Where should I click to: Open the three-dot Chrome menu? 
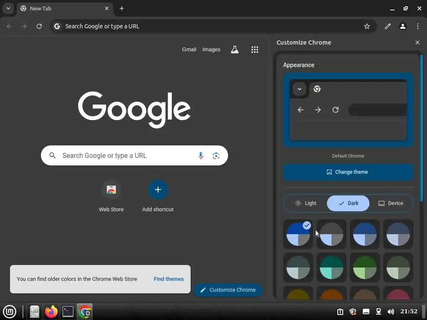coord(418,26)
